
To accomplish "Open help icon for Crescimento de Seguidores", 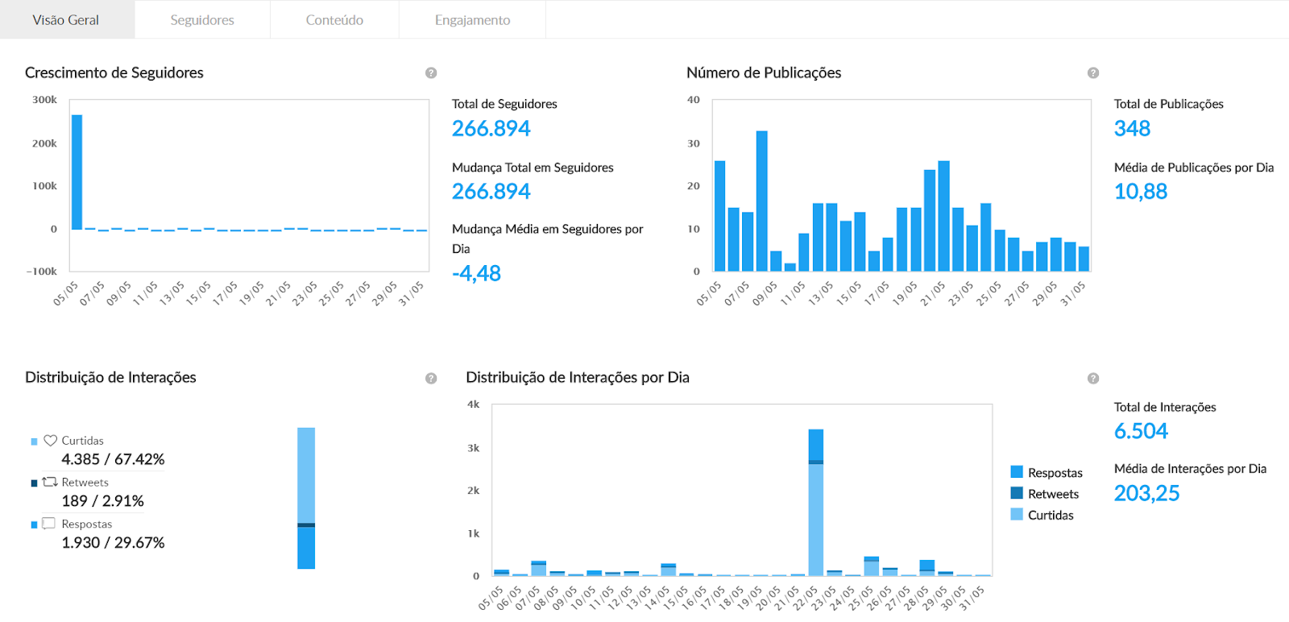I will (431, 73).
